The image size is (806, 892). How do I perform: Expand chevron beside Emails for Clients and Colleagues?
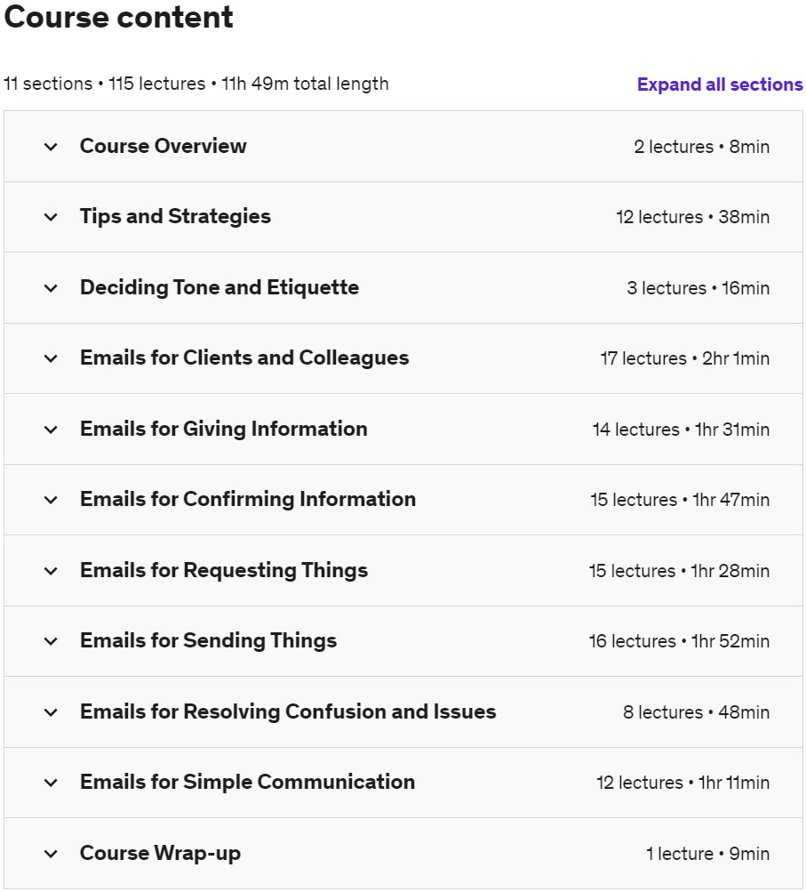coord(51,359)
